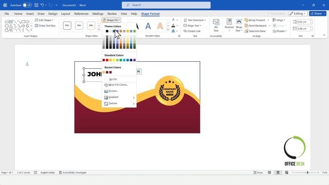Pick the dark red standard color
The height and width of the screenshot is (185, 329).
click(104, 60)
